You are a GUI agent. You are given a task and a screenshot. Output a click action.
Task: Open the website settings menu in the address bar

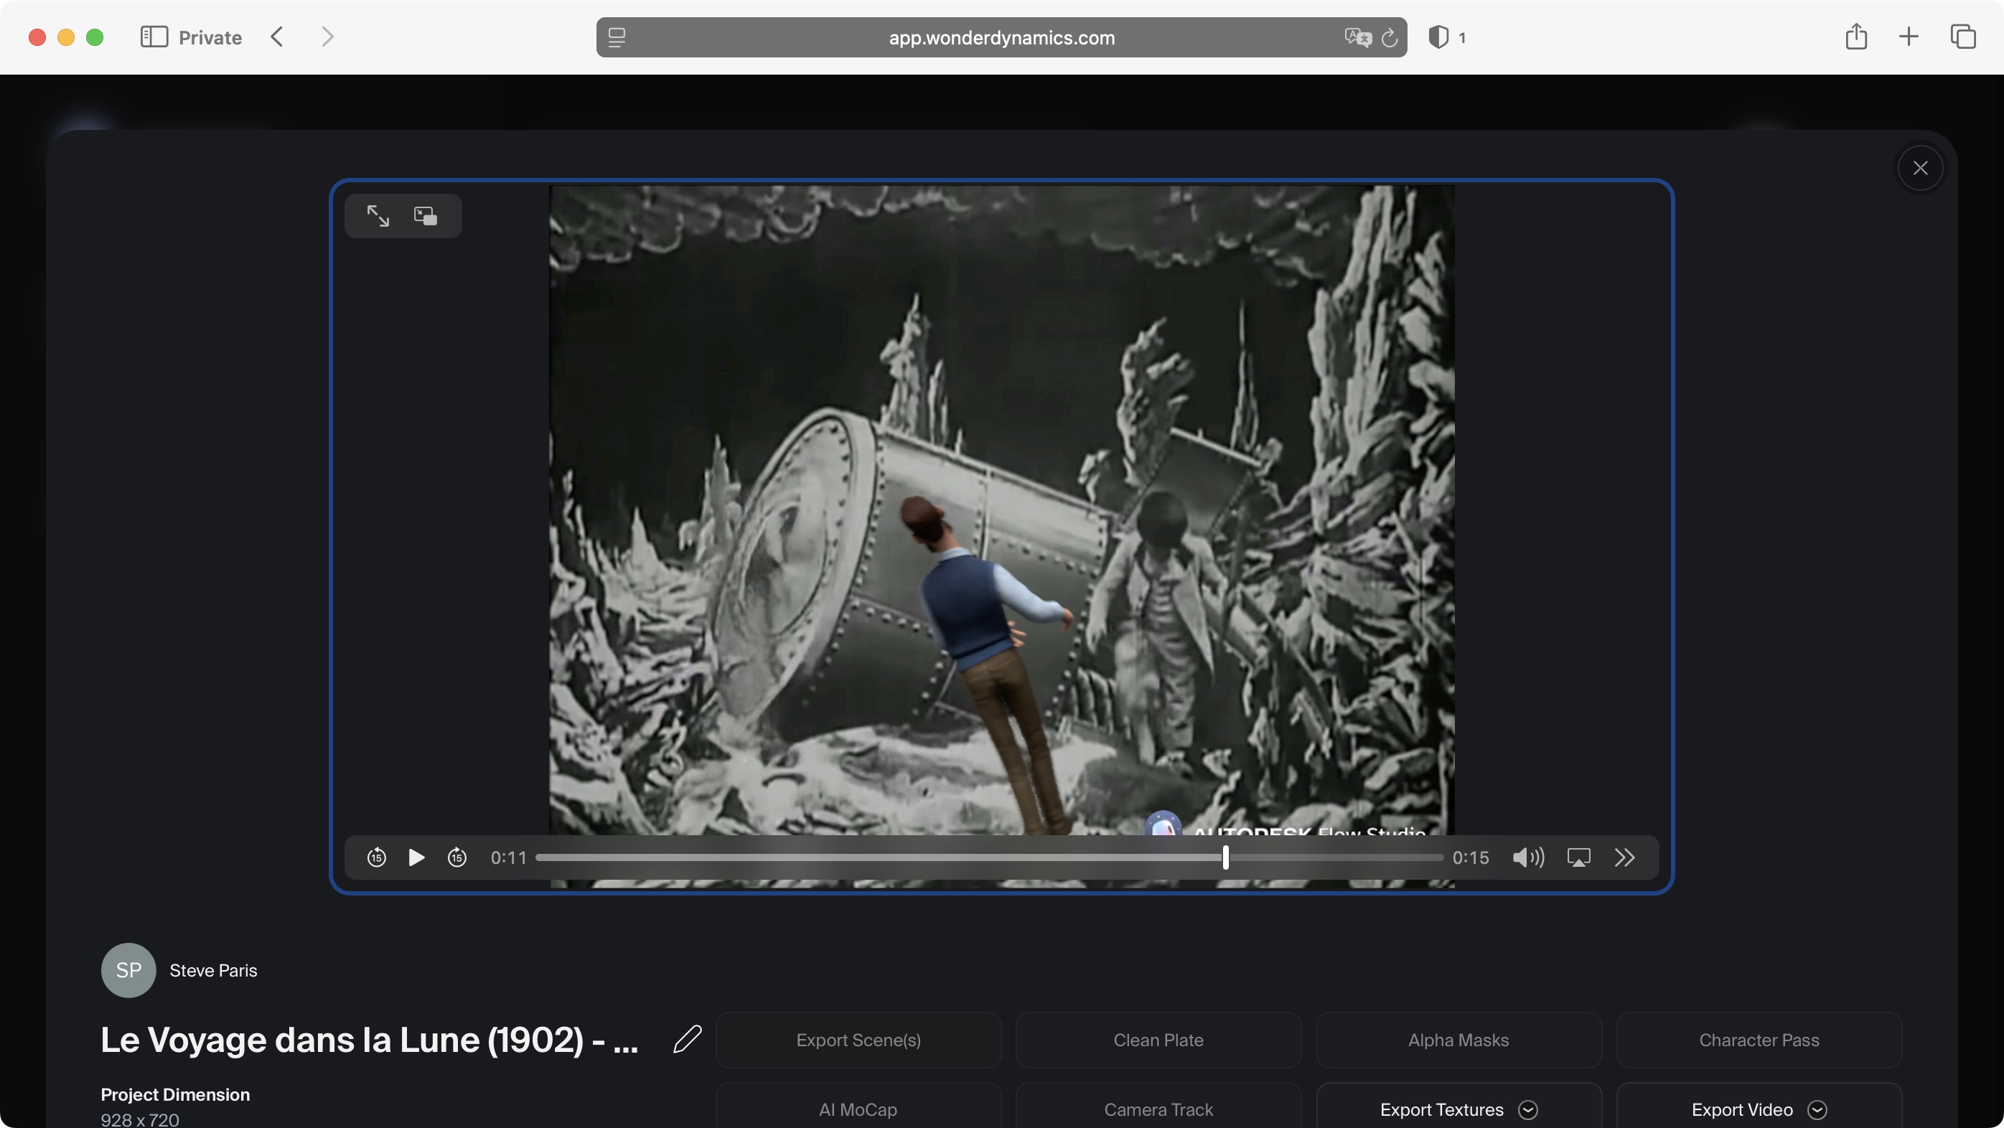(616, 37)
